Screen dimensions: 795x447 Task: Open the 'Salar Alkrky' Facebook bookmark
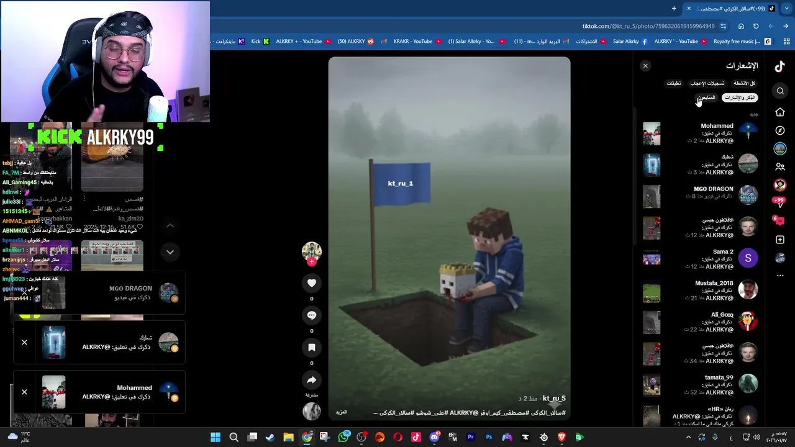[x=630, y=42]
